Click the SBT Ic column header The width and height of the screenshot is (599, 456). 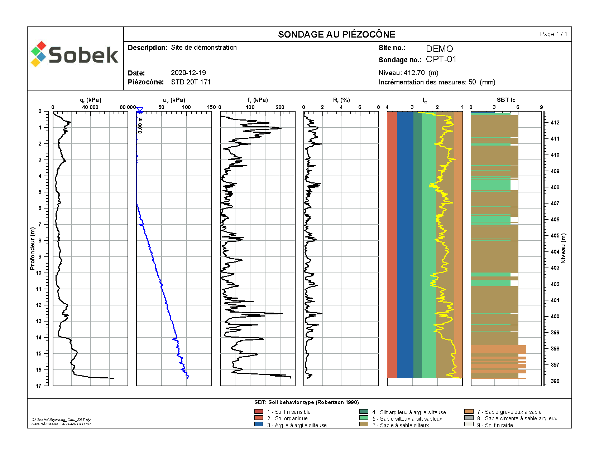(506, 100)
